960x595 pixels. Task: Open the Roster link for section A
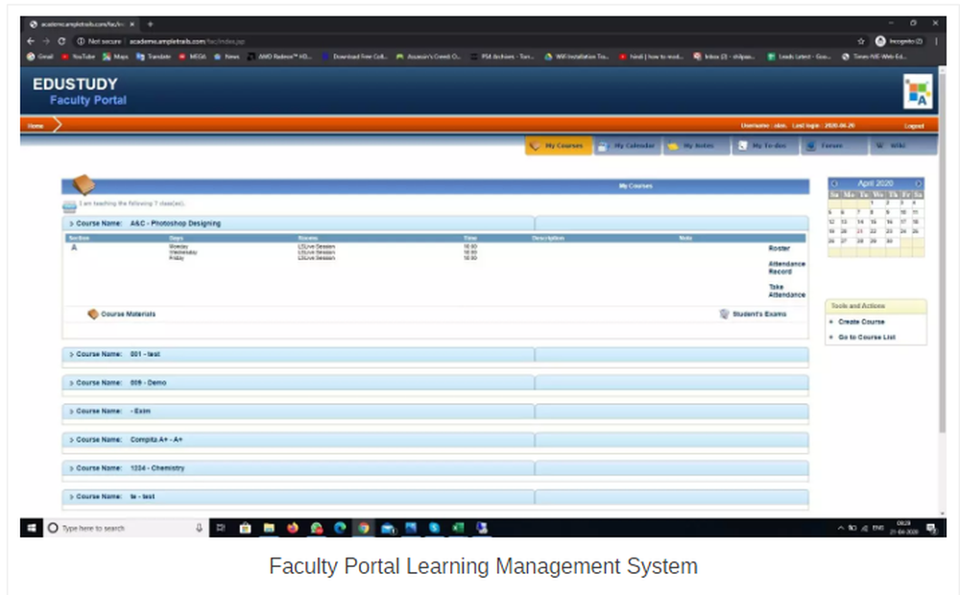(x=779, y=248)
